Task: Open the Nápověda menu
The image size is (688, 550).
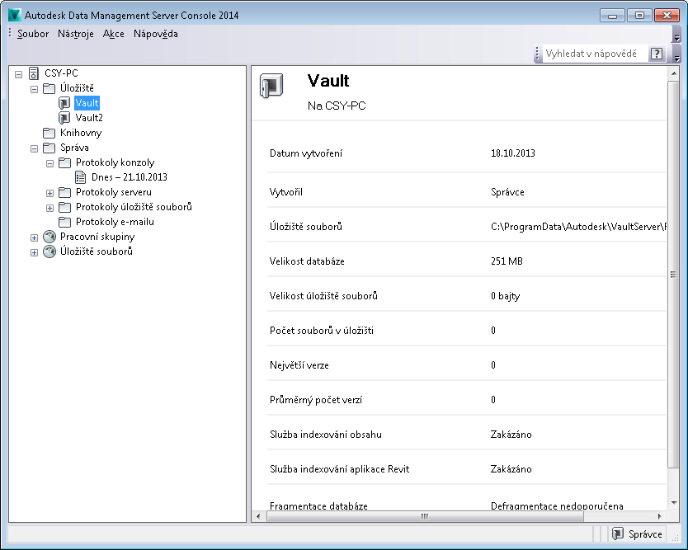Action: 156,34
